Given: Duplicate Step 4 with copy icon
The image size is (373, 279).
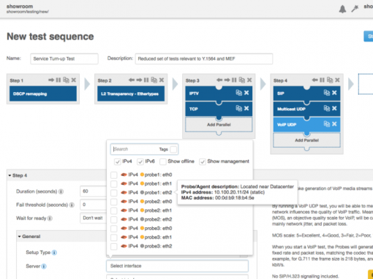Looking at the screenshot, I should coord(330,80).
